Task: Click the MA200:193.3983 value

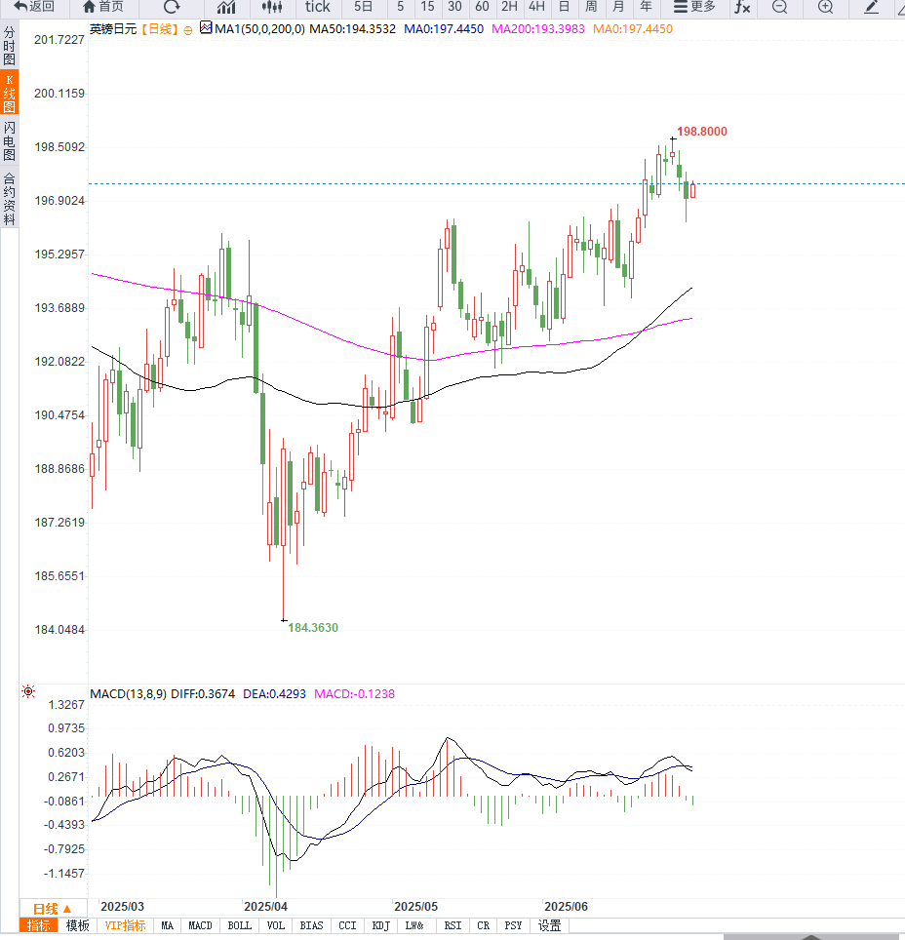Action: 538,29
